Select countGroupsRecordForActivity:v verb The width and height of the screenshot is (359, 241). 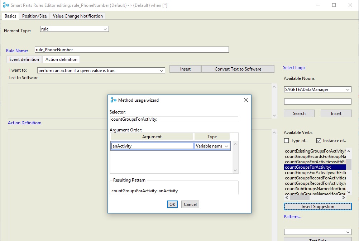pyautogui.click(x=315, y=183)
